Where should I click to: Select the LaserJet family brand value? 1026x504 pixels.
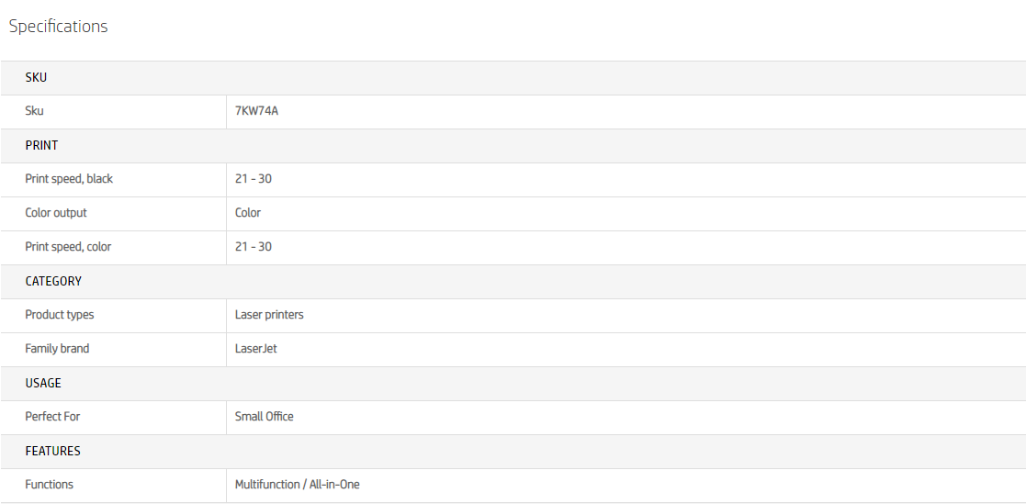(256, 349)
